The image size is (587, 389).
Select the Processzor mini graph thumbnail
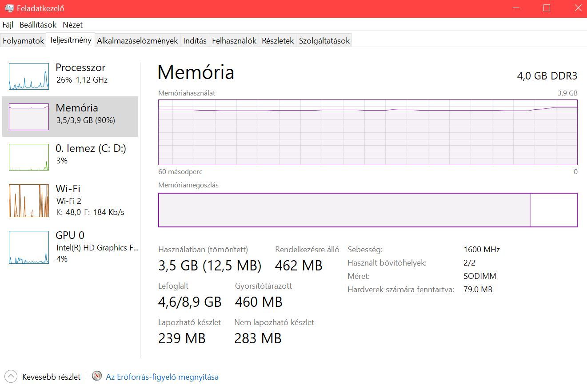pos(29,76)
